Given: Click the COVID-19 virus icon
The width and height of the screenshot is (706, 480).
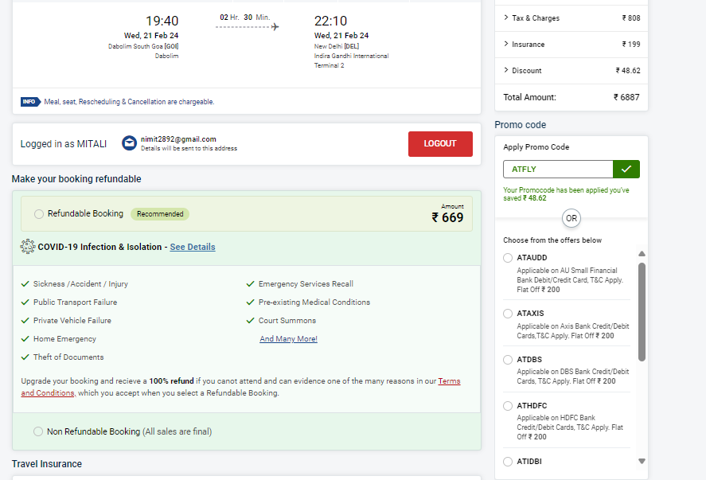Looking at the screenshot, I should [28, 246].
